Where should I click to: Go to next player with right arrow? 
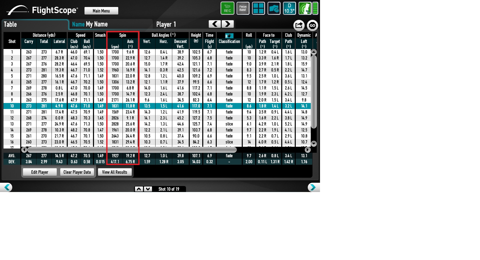[227, 24]
